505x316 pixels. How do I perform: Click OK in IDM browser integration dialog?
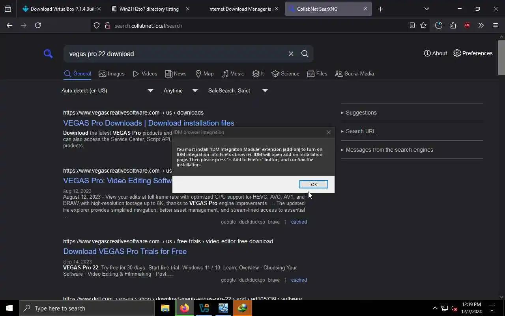pos(314,184)
